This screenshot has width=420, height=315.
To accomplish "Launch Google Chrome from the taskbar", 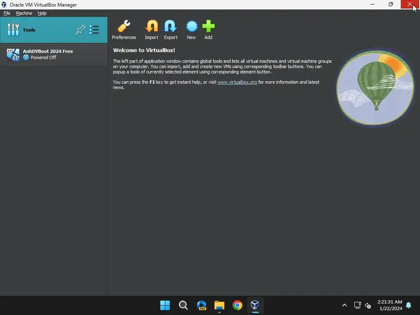I will point(237,305).
